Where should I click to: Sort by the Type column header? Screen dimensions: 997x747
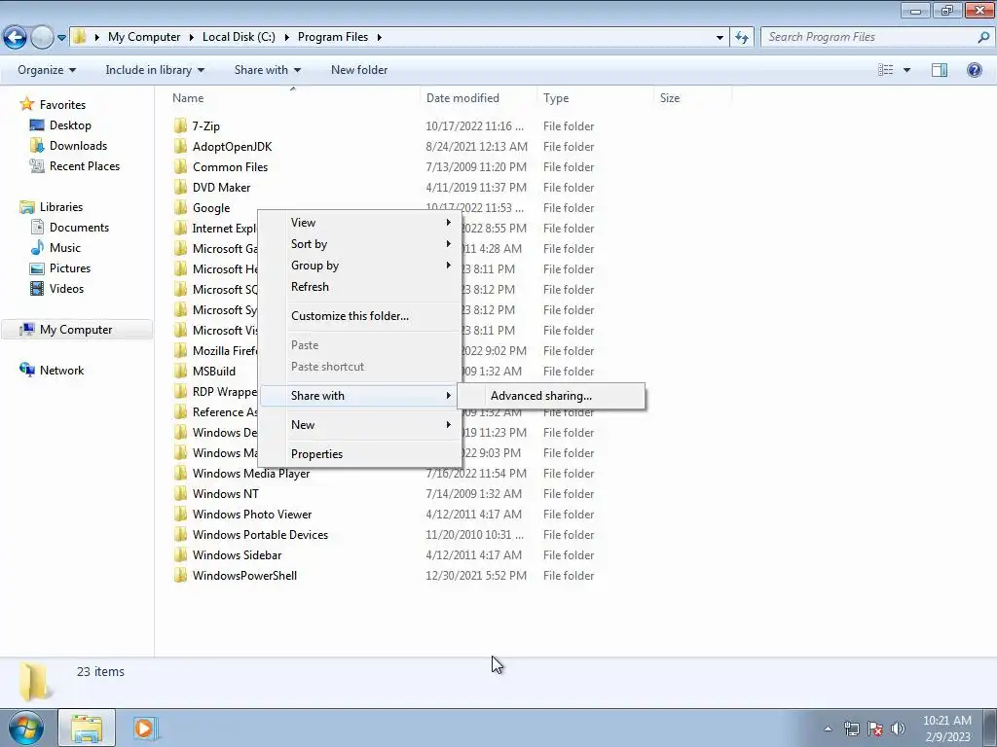tap(595, 98)
